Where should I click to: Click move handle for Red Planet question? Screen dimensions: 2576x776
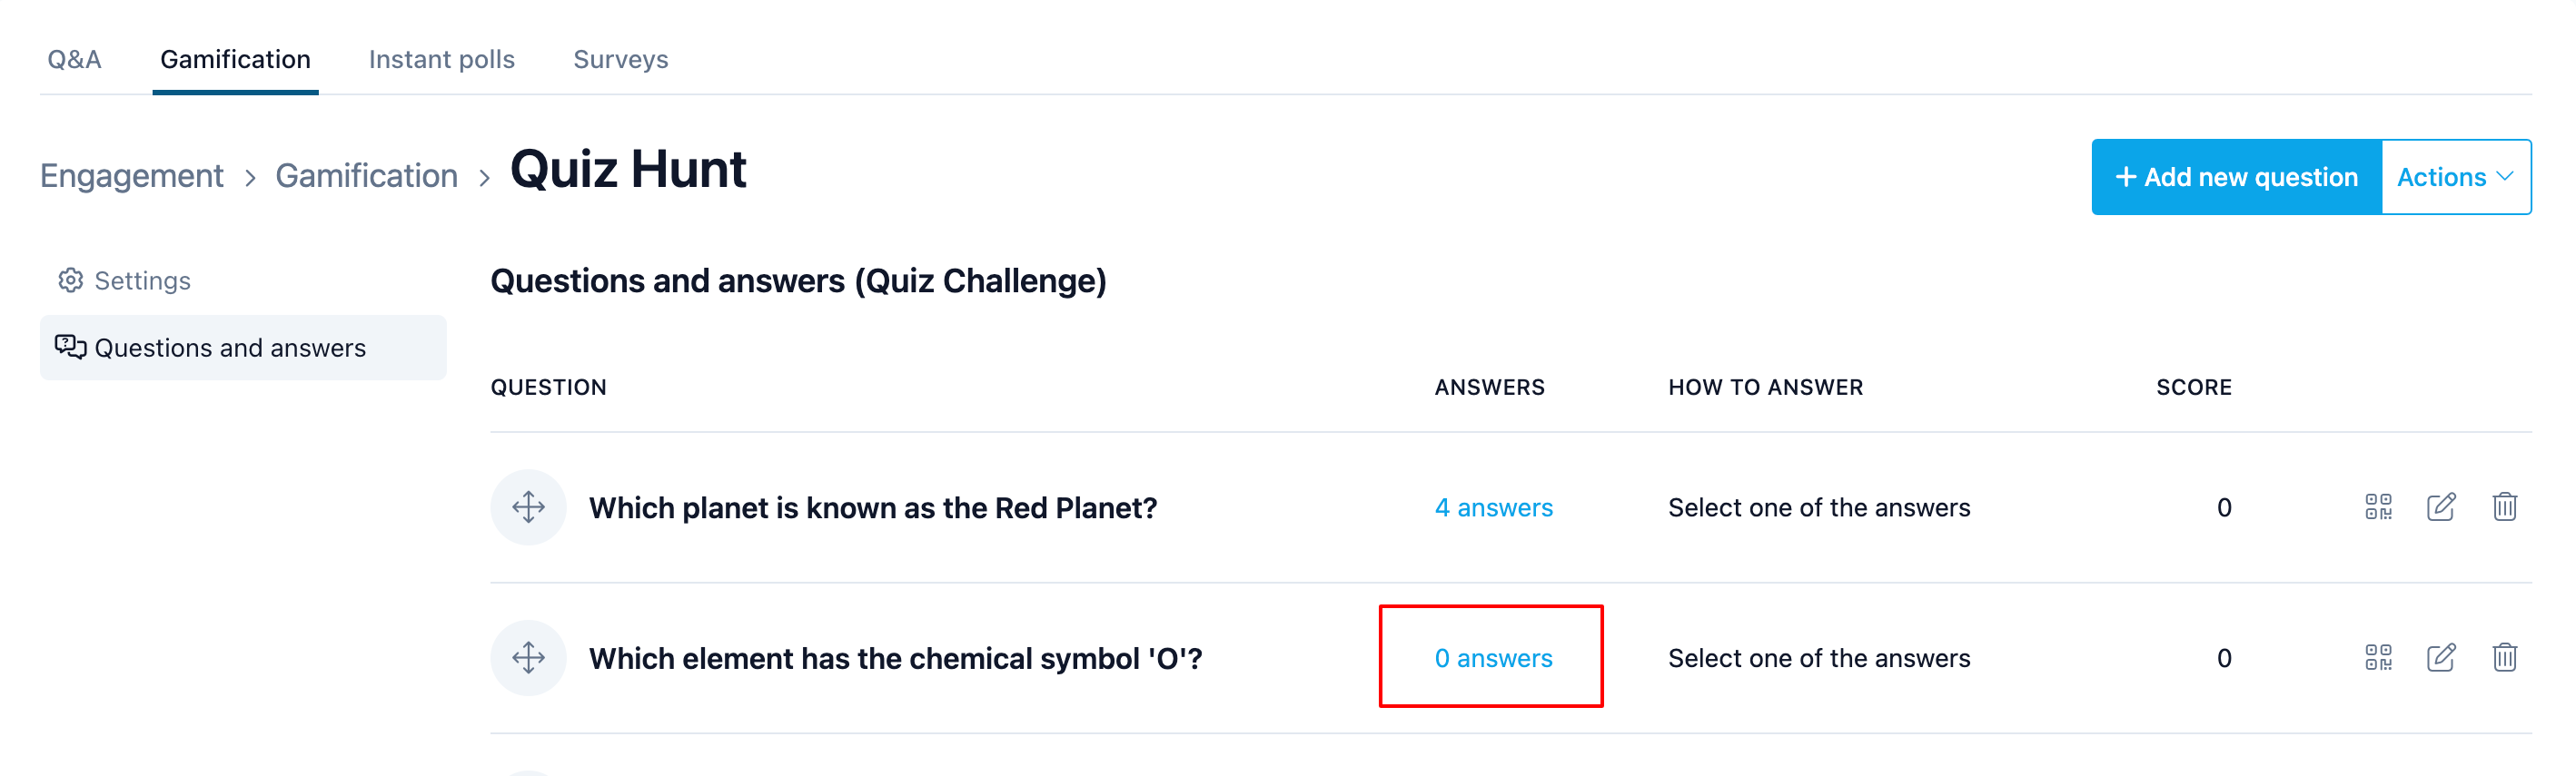click(x=528, y=507)
